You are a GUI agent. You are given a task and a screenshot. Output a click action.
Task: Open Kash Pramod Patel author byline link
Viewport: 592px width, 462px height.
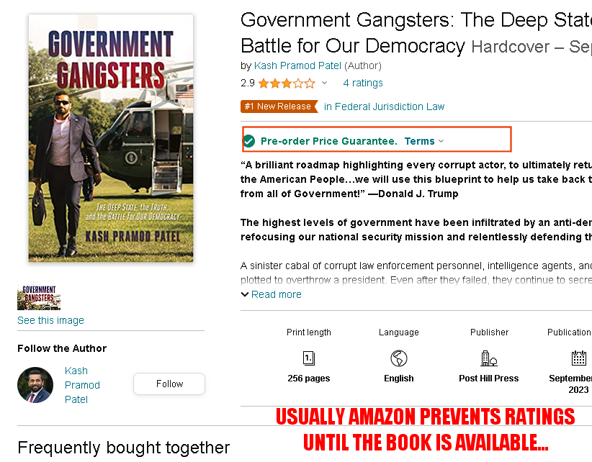[x=297, y=65]
